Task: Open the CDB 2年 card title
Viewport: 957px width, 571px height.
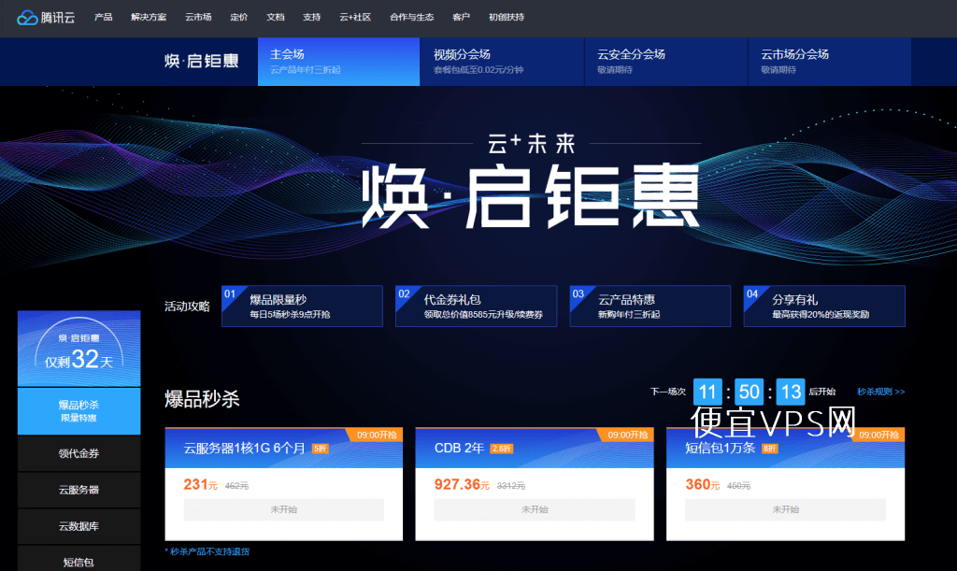Action: pyautogui.click(x=459, y=449)
